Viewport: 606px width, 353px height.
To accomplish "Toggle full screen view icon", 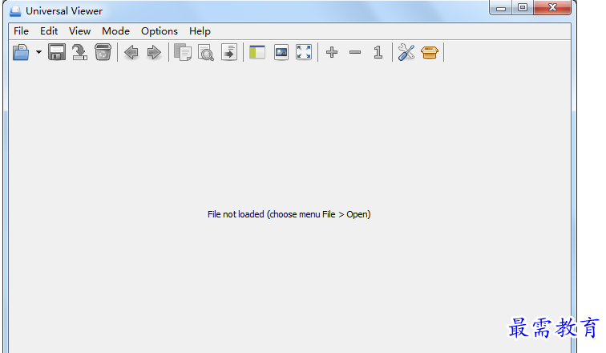I will (x=304, y=52).
